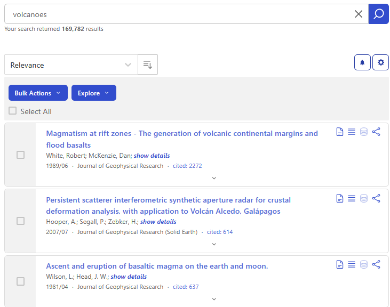View the reference list for Persistent scatterer paper
This screenshot has height=307, width=390.
pyautogui.click(x=352, y=198)
